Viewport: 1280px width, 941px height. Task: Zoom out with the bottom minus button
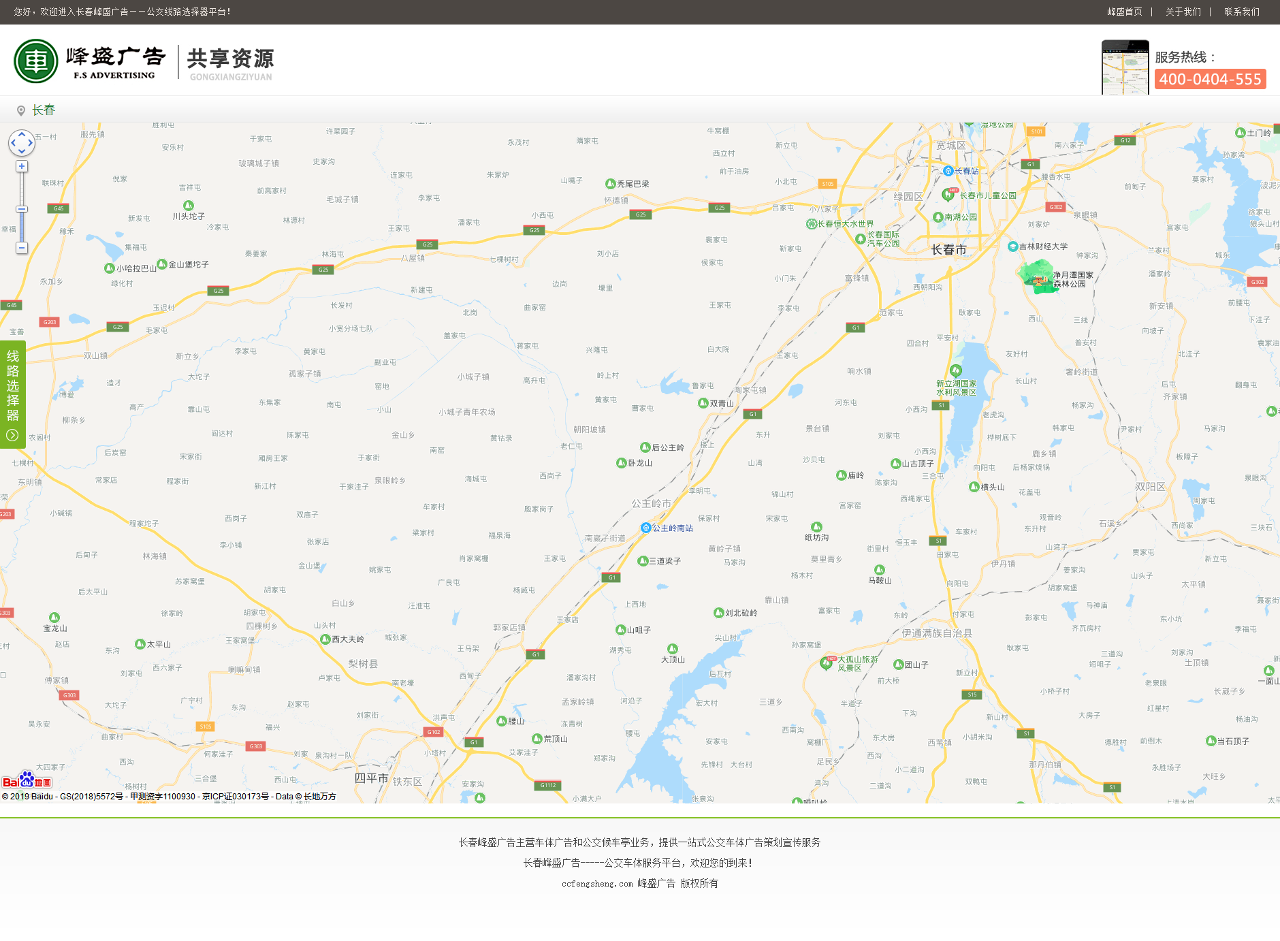click(22, 248)
